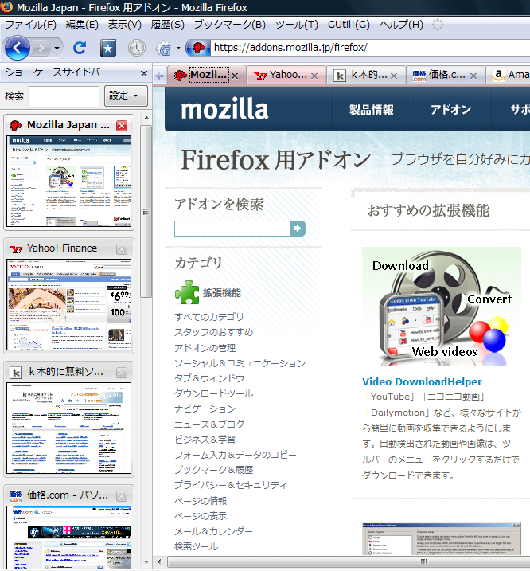Click the site identity favicon in address bar
The image size is (530, 571).
coord(198,48)
